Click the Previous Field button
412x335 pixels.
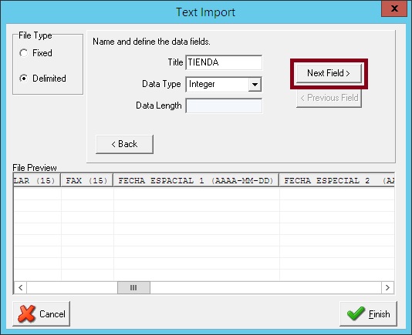(329, 98)
